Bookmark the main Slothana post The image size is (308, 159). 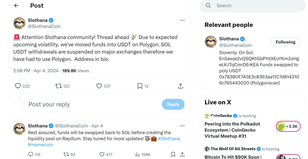click(140, 86)
